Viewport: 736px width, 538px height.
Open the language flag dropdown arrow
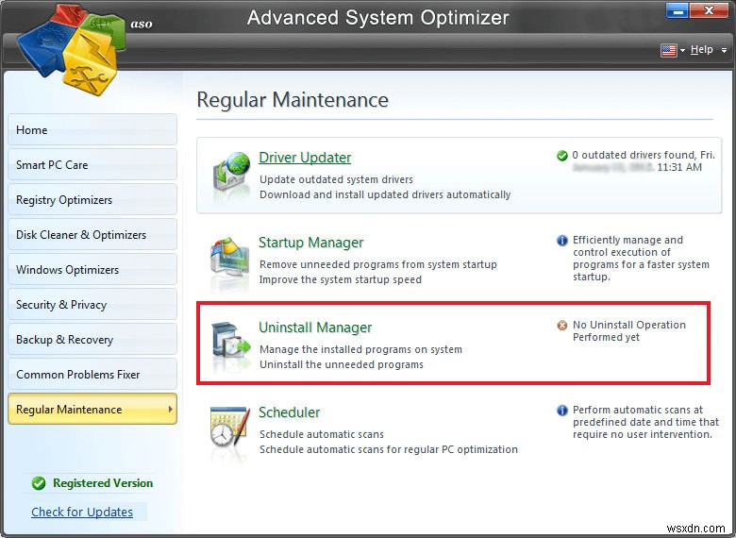[x=682, y=51]
